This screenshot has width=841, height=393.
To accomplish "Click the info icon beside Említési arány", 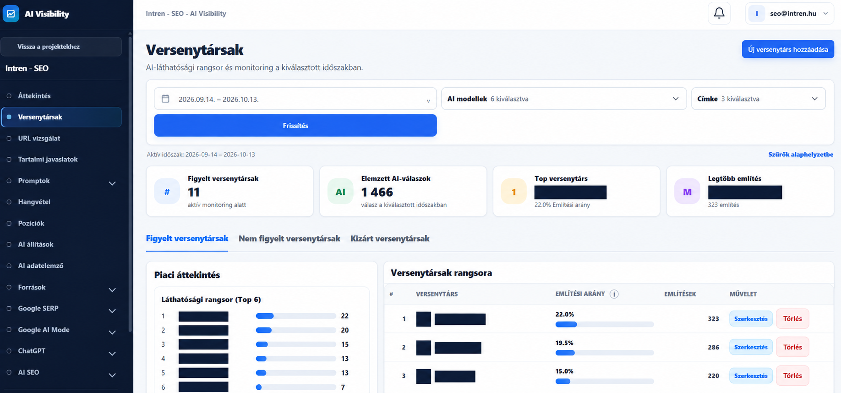I will (614, 294).
